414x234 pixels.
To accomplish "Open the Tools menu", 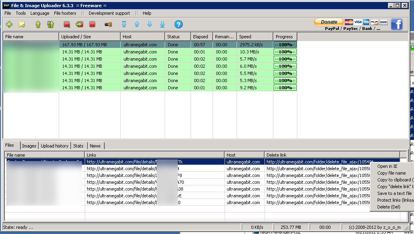I will [x=21, y=13].
